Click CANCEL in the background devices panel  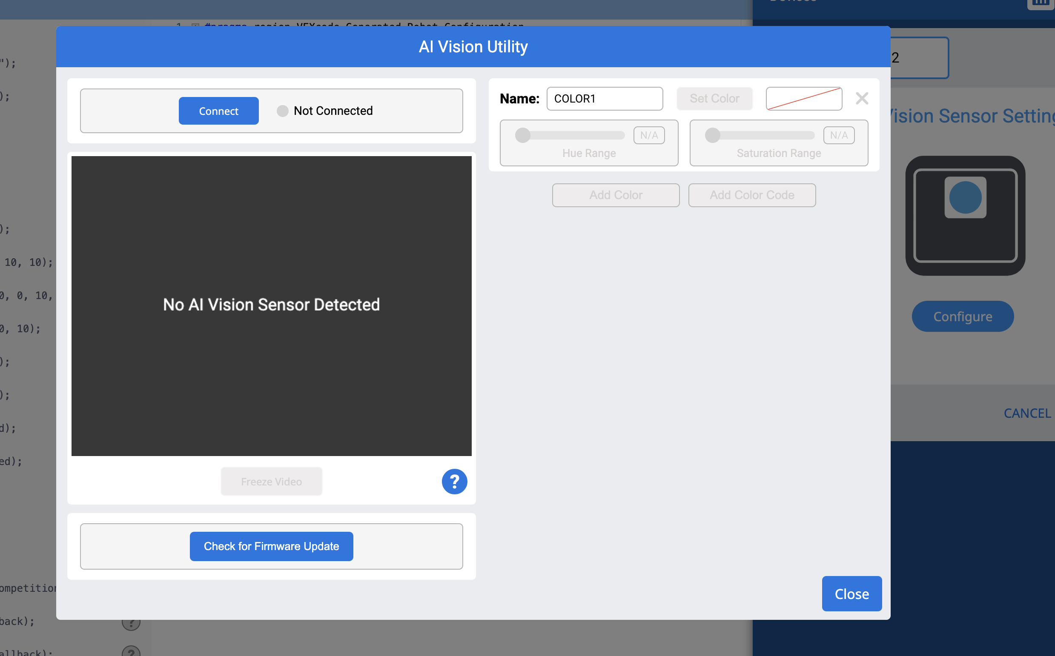(x=1027, y=413)
